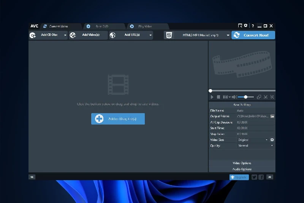The width and height of the screenshot is (304, 203).
Task: Stop the preview playback
Action: coord(218,97)
